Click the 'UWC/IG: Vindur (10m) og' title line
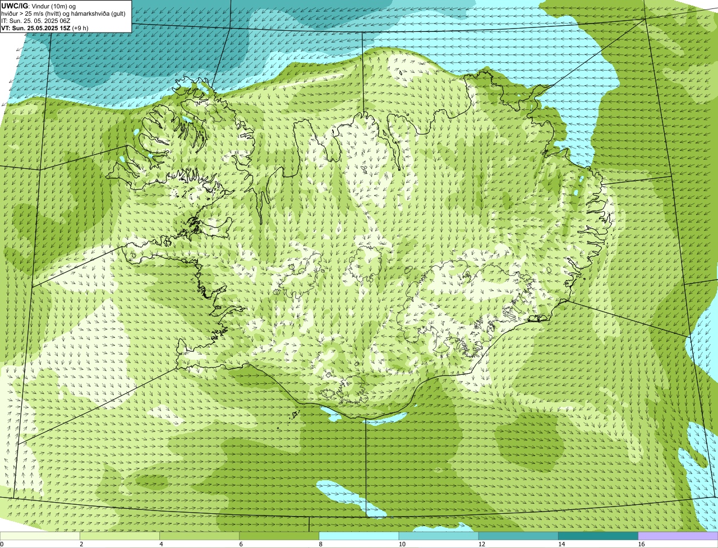Image resolution: width=718 pixels, height=548 pixels. 38,6
